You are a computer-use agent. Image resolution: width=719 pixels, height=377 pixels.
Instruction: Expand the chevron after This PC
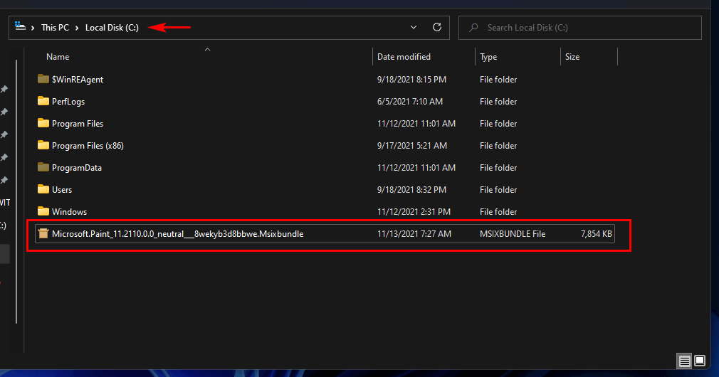[x=77, y=28]
